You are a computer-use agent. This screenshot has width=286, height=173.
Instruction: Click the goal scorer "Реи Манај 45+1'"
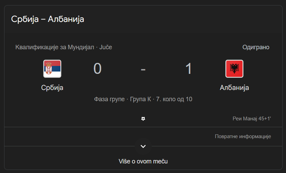point(251,119)
